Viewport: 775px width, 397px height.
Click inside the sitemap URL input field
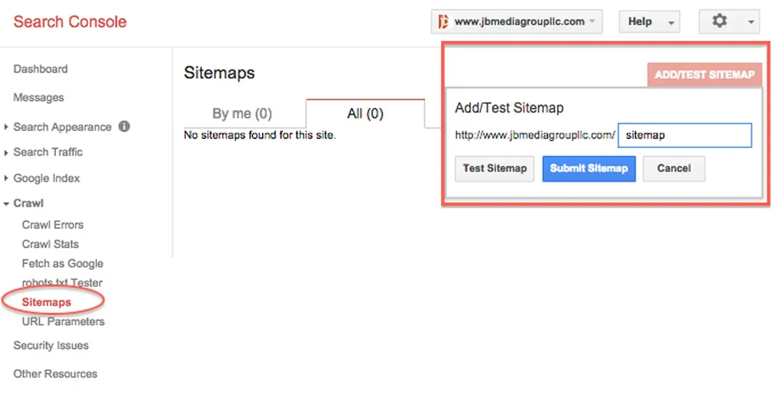(x=685, y=135)
